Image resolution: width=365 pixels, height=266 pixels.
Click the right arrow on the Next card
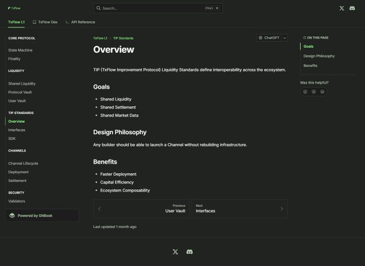point(282,209)
